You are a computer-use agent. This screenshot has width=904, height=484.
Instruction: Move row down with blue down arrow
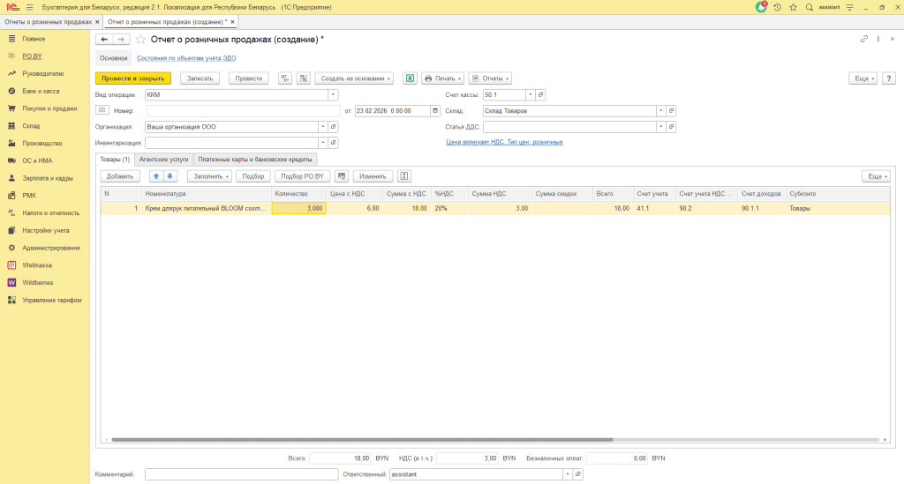[x=170, y=176]
